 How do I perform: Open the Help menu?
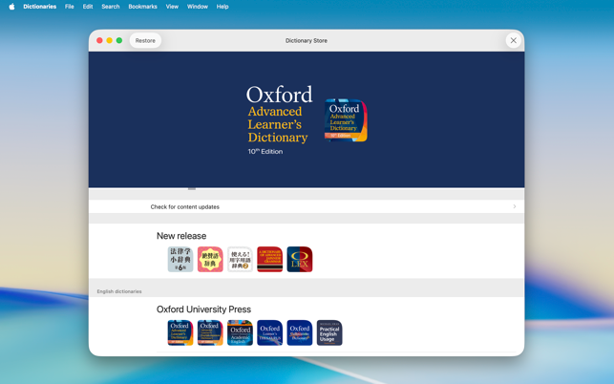222,7
